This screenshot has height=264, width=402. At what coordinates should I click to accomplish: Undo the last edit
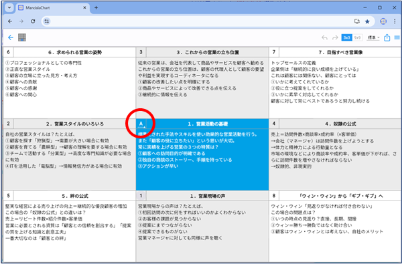point(324,38)
